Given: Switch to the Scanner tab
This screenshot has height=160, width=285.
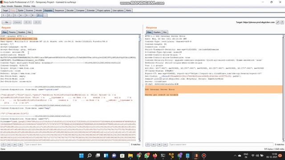Looking at the screenshot, I should [29, 11].
